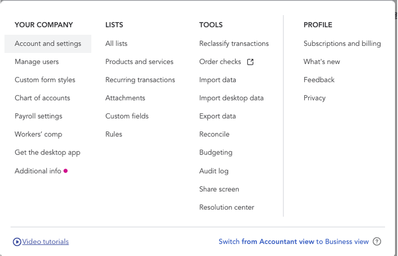Image resolution: width=398 pixels, height=256 pixels.
Task: Open Recurring transactions
Action: coord(140,80)
